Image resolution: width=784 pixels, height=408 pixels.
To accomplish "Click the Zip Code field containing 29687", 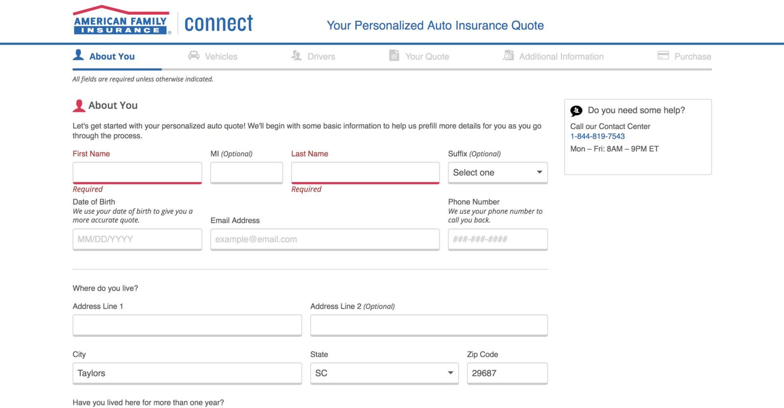I will pyautogui.click(x=507, y=373).
